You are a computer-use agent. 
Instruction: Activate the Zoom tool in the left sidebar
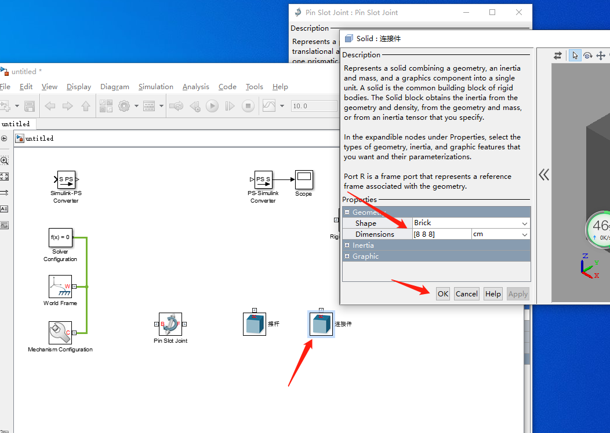tap(4, 160)
